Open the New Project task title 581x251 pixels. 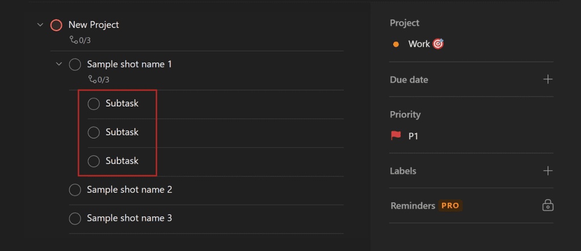pyautogui.click(x=94, y=25)
